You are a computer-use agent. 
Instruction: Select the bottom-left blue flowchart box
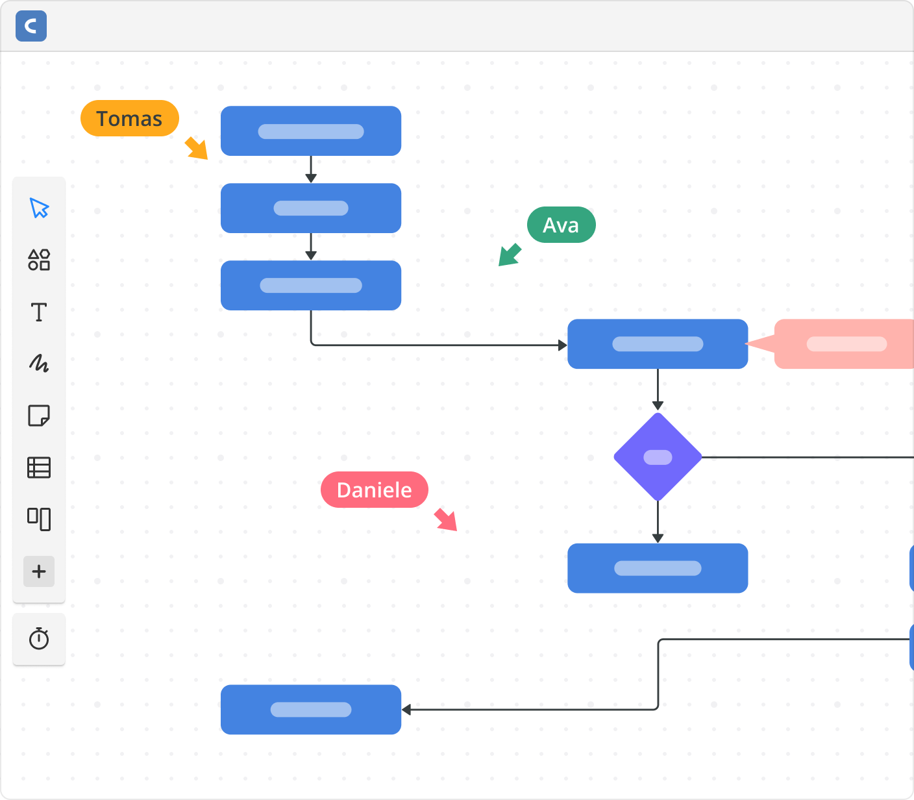point(311,710)
